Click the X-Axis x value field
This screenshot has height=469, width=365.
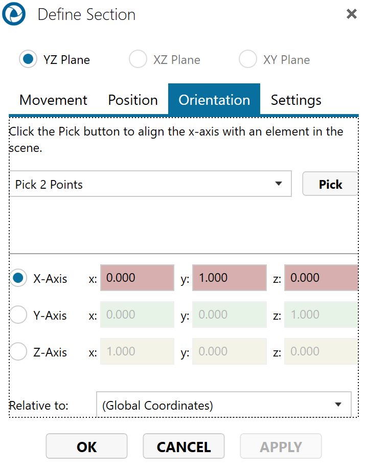[137, 278]
